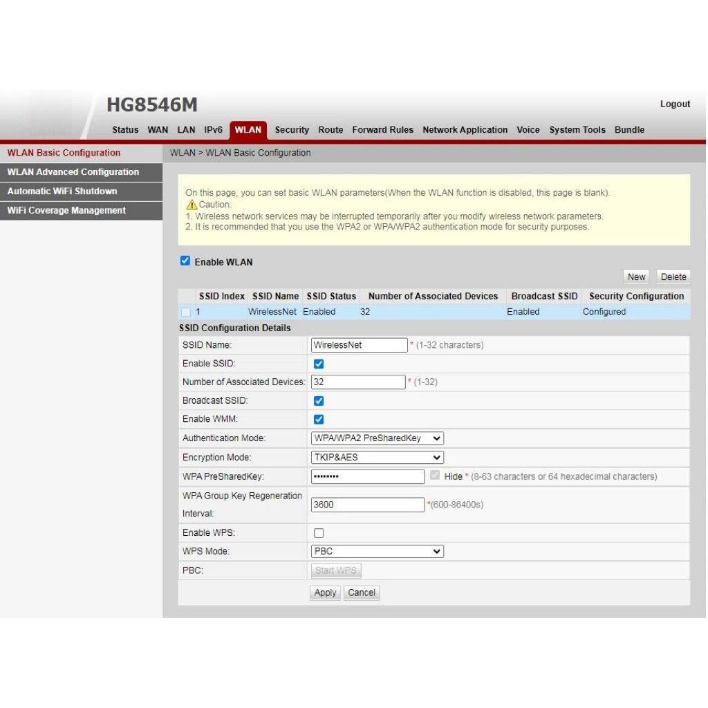708x708 pixels.
Task: Uncheck the Enable SSID checkbox
Action: click(319, 364)
